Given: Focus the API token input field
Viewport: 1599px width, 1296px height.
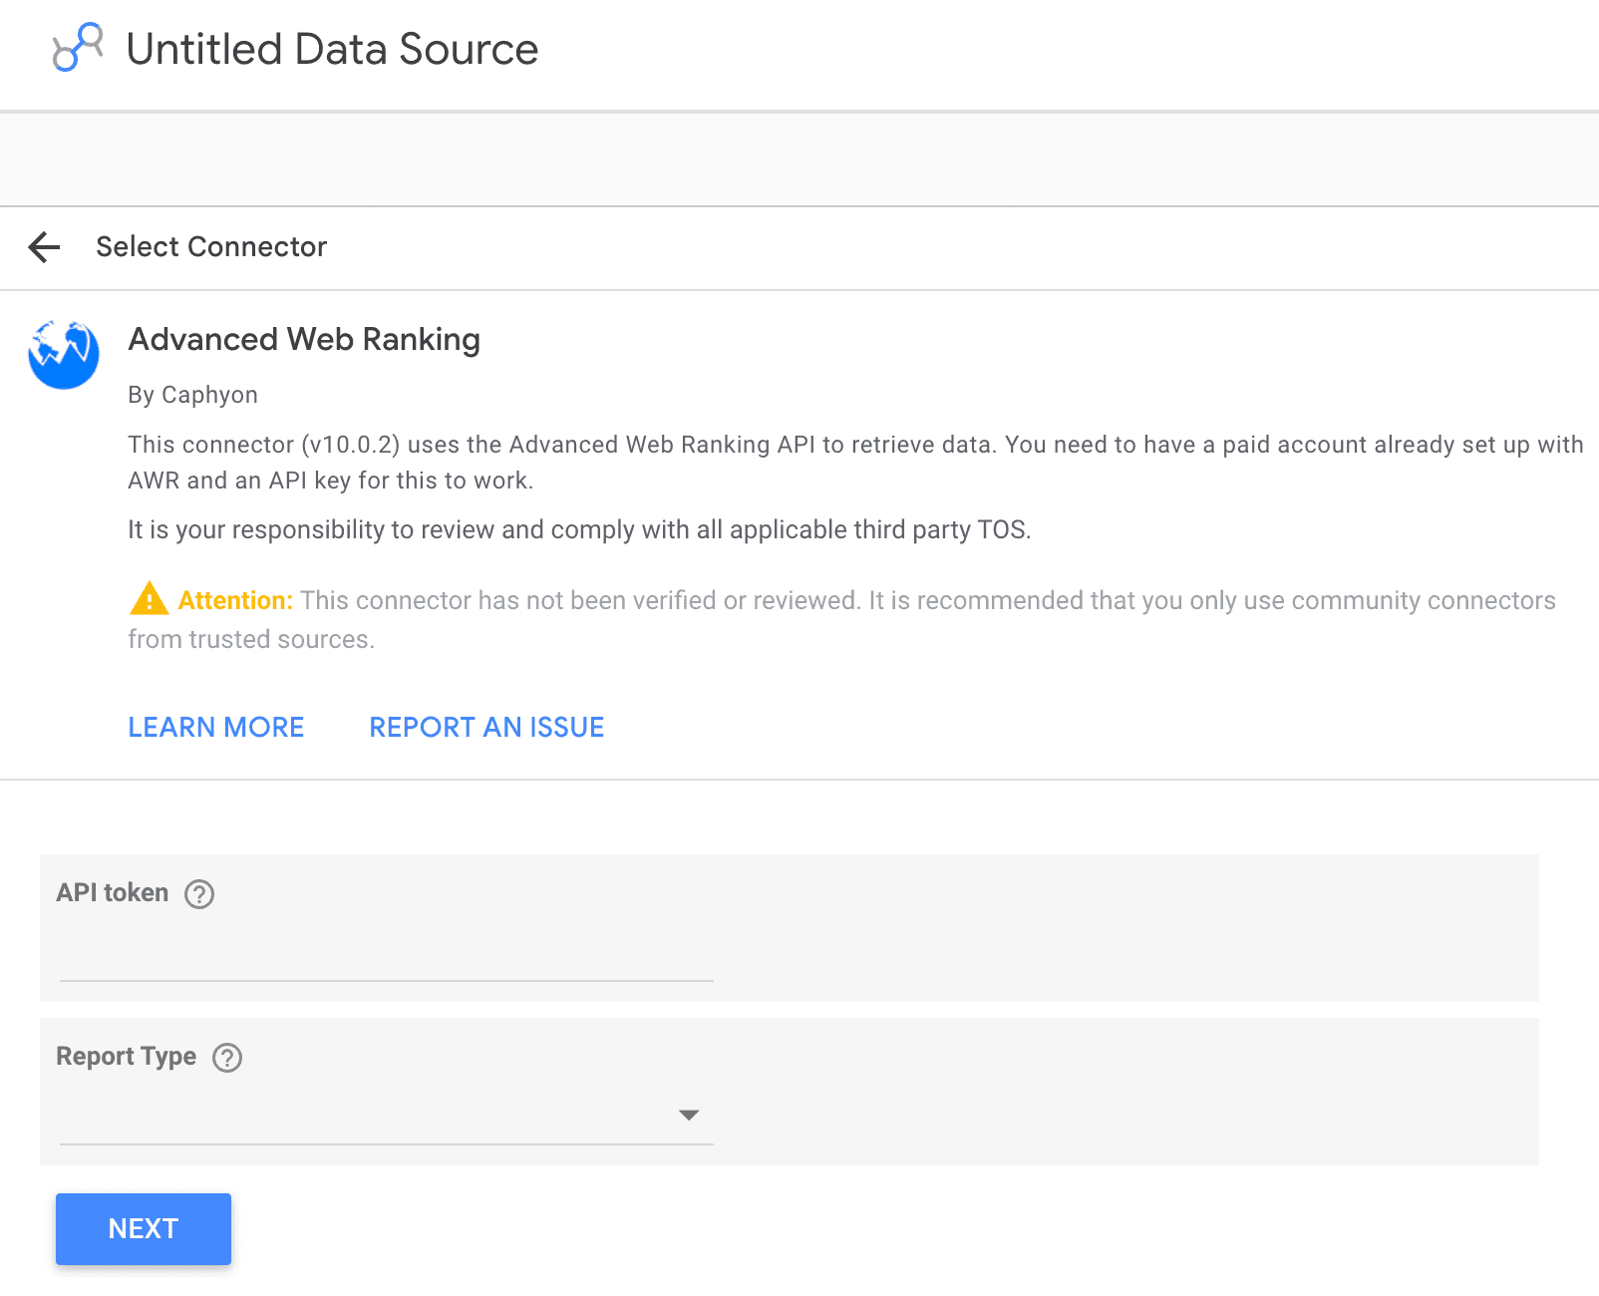Looking at the screenshot, I should pyautogui.click(x=387, y=957).
